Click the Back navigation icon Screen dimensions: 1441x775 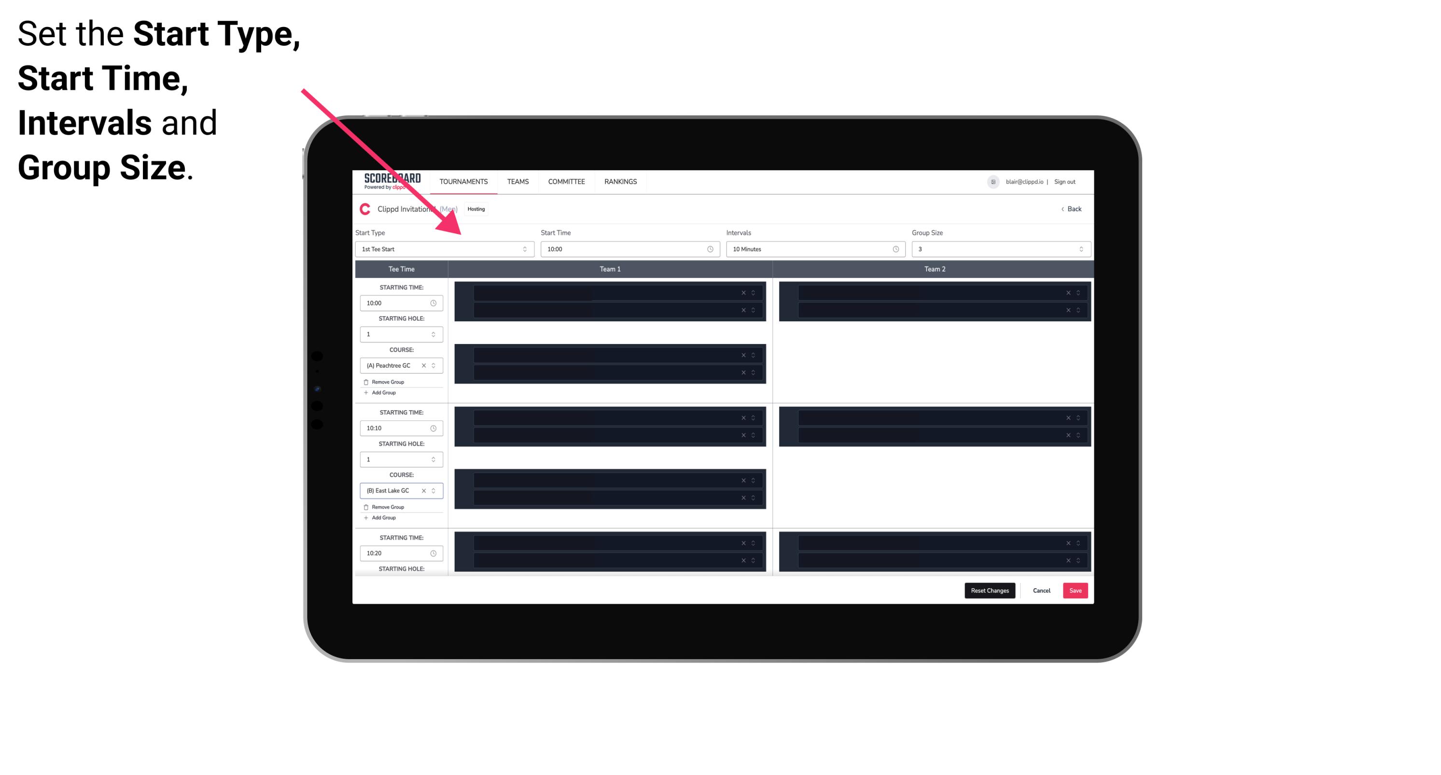(1061, 209)
